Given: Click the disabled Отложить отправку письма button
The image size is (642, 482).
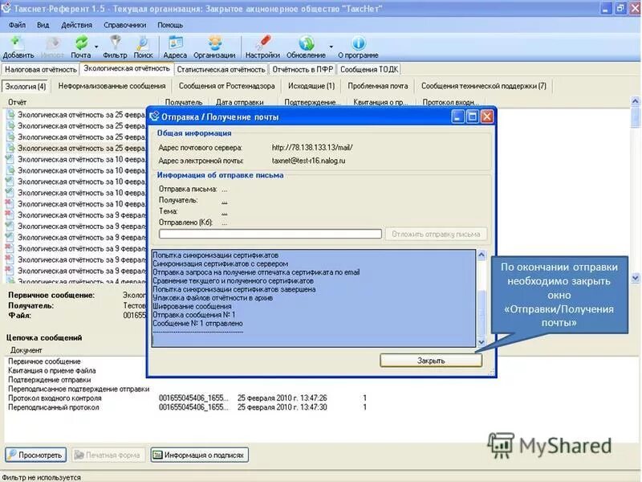Looking at the screenshot, I should click(x=436, y=234).
